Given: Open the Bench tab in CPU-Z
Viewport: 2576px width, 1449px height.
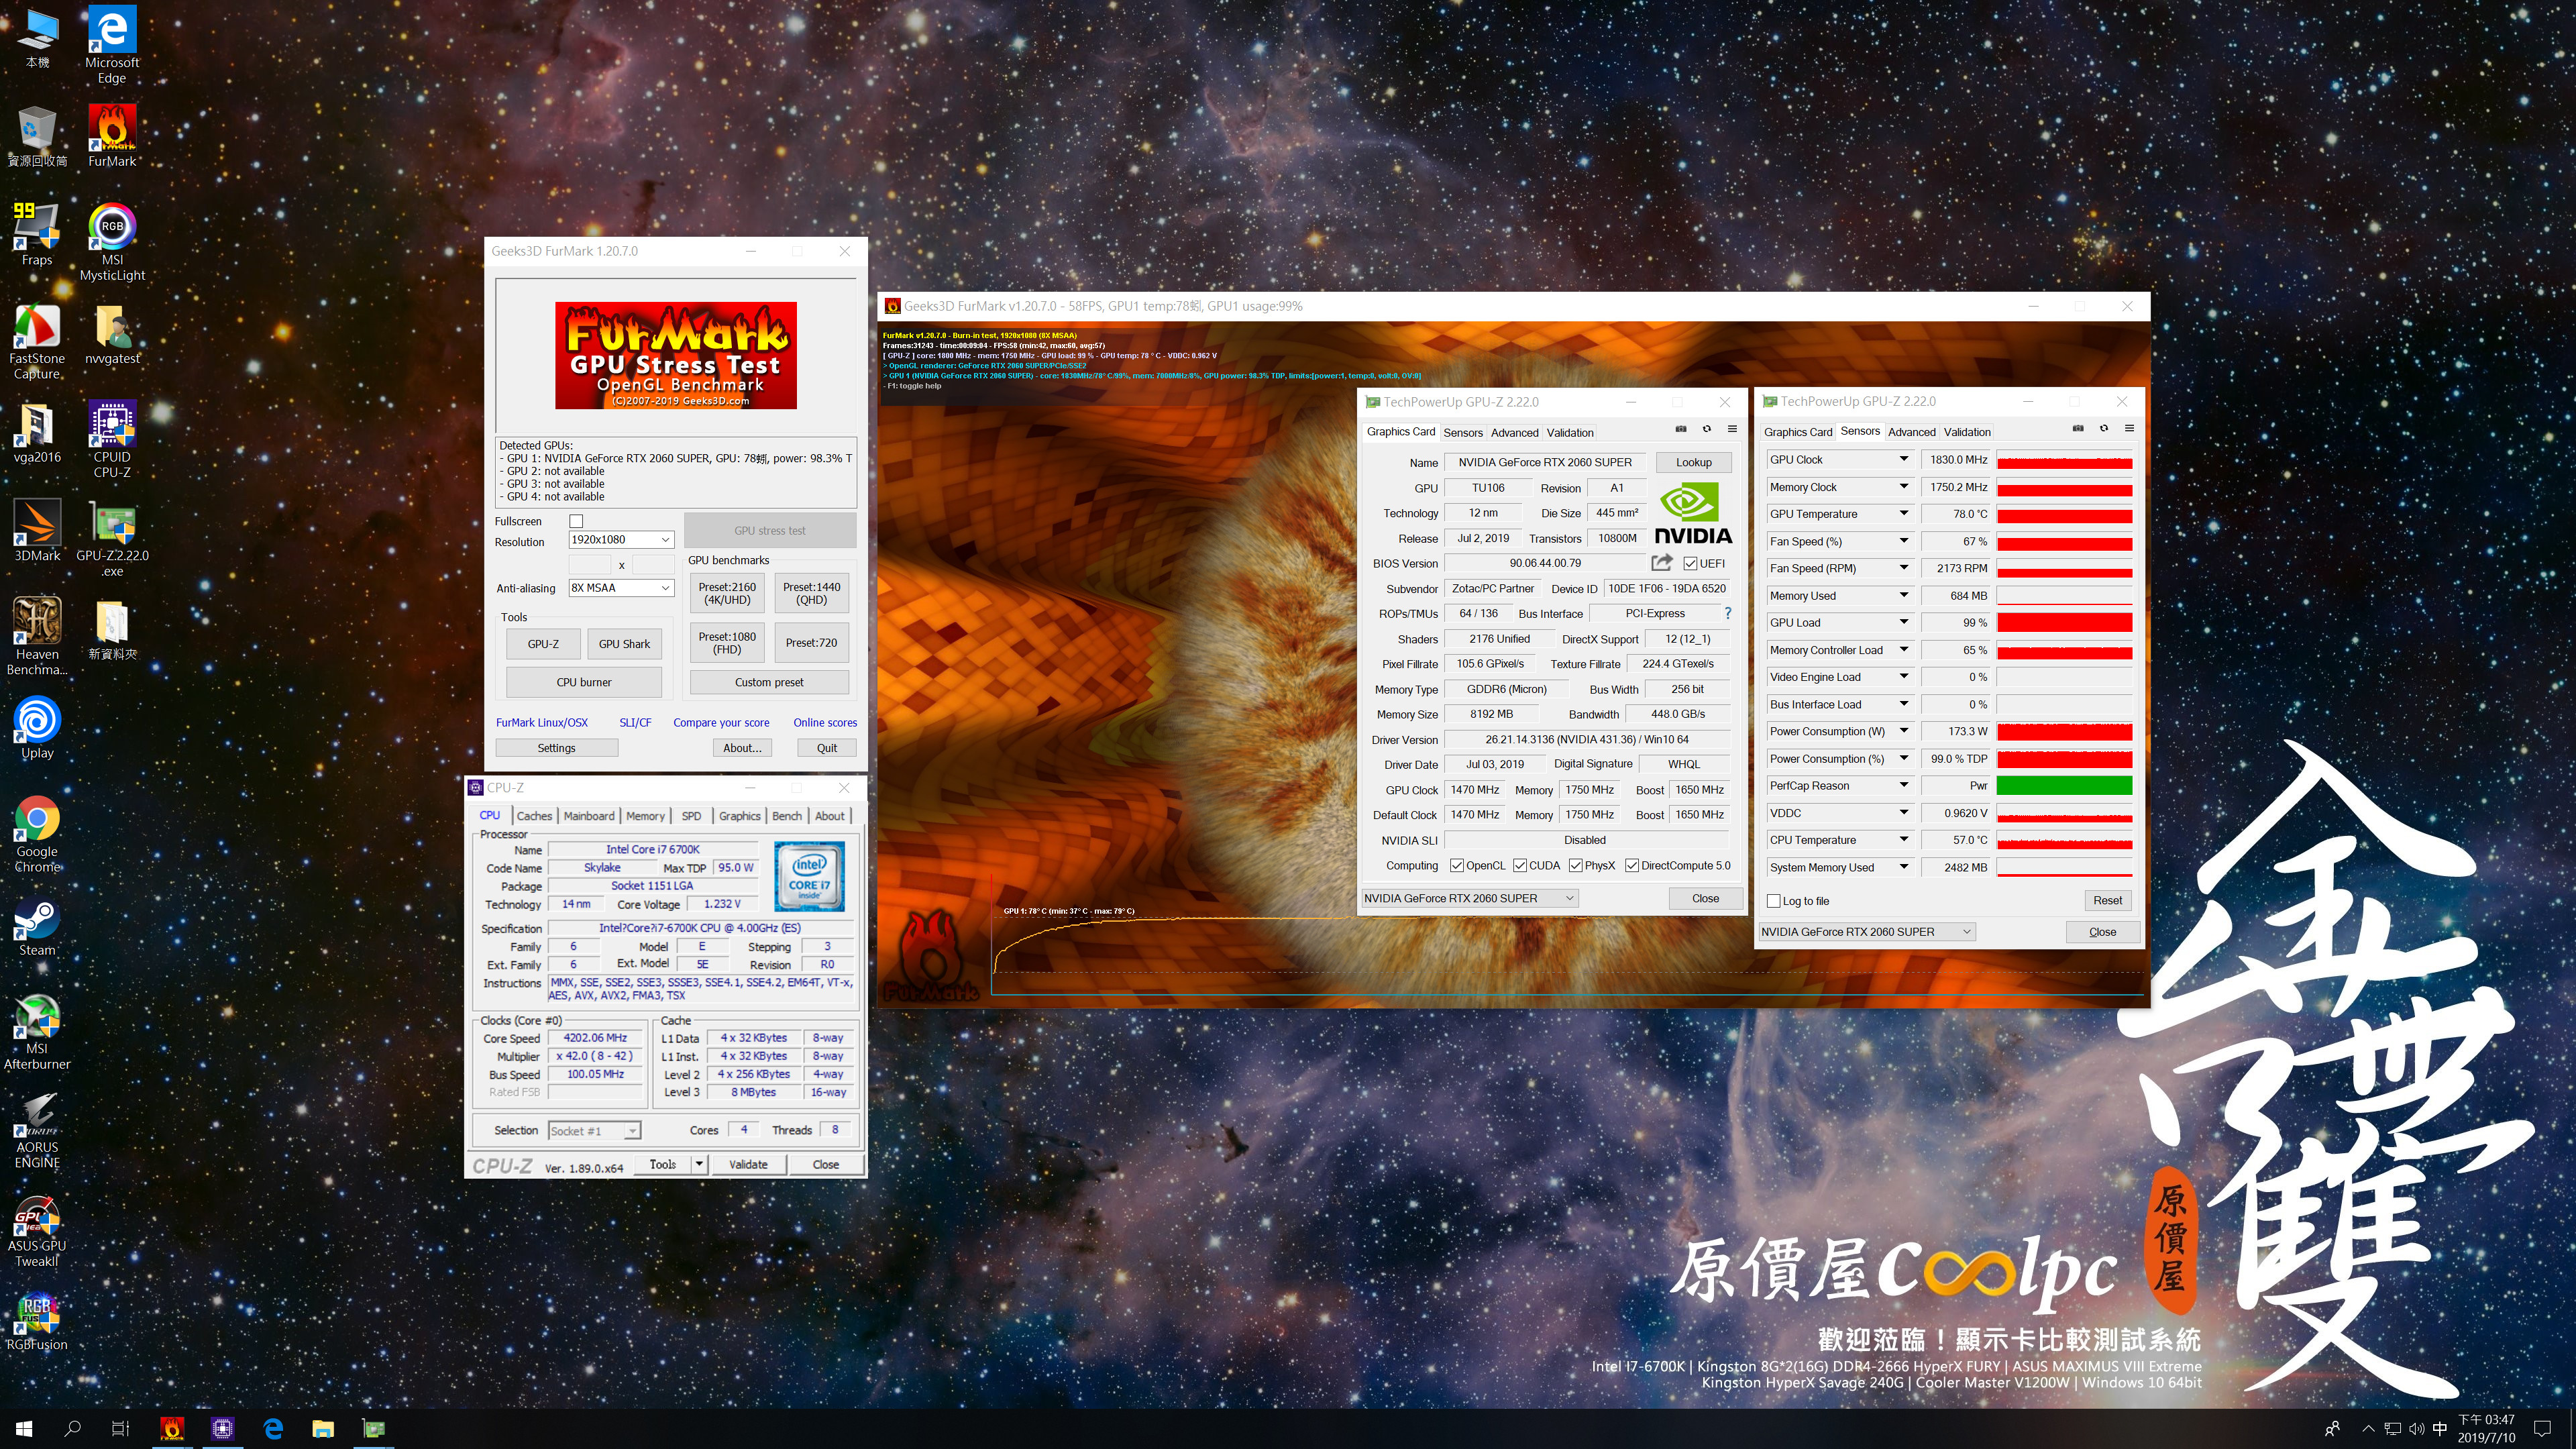Looking at the screenshot, I should (x=787, y=816).
